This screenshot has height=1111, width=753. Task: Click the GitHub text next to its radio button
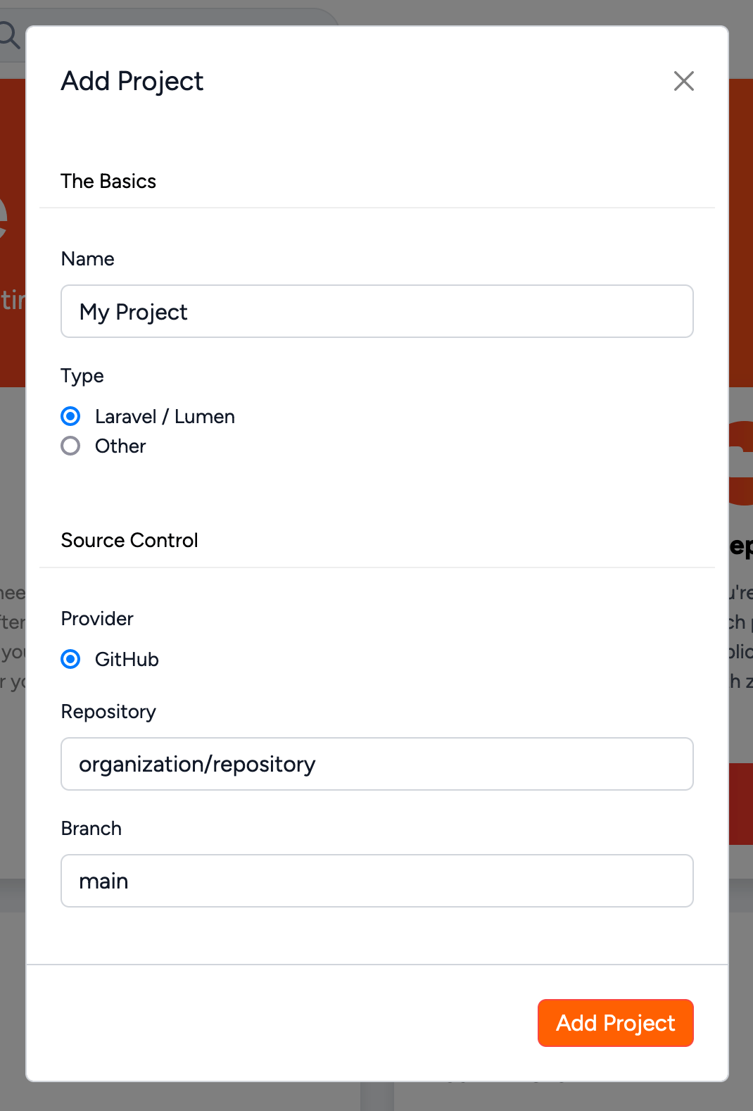coord(127,659)
